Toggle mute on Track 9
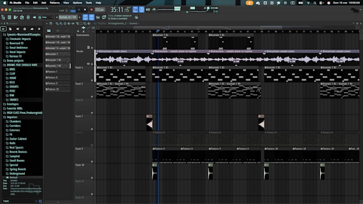363x204 pixels. click(92, 161)
